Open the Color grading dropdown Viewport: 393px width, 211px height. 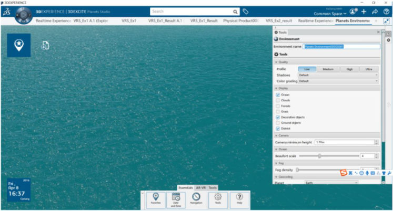click(x=338, y=81)
